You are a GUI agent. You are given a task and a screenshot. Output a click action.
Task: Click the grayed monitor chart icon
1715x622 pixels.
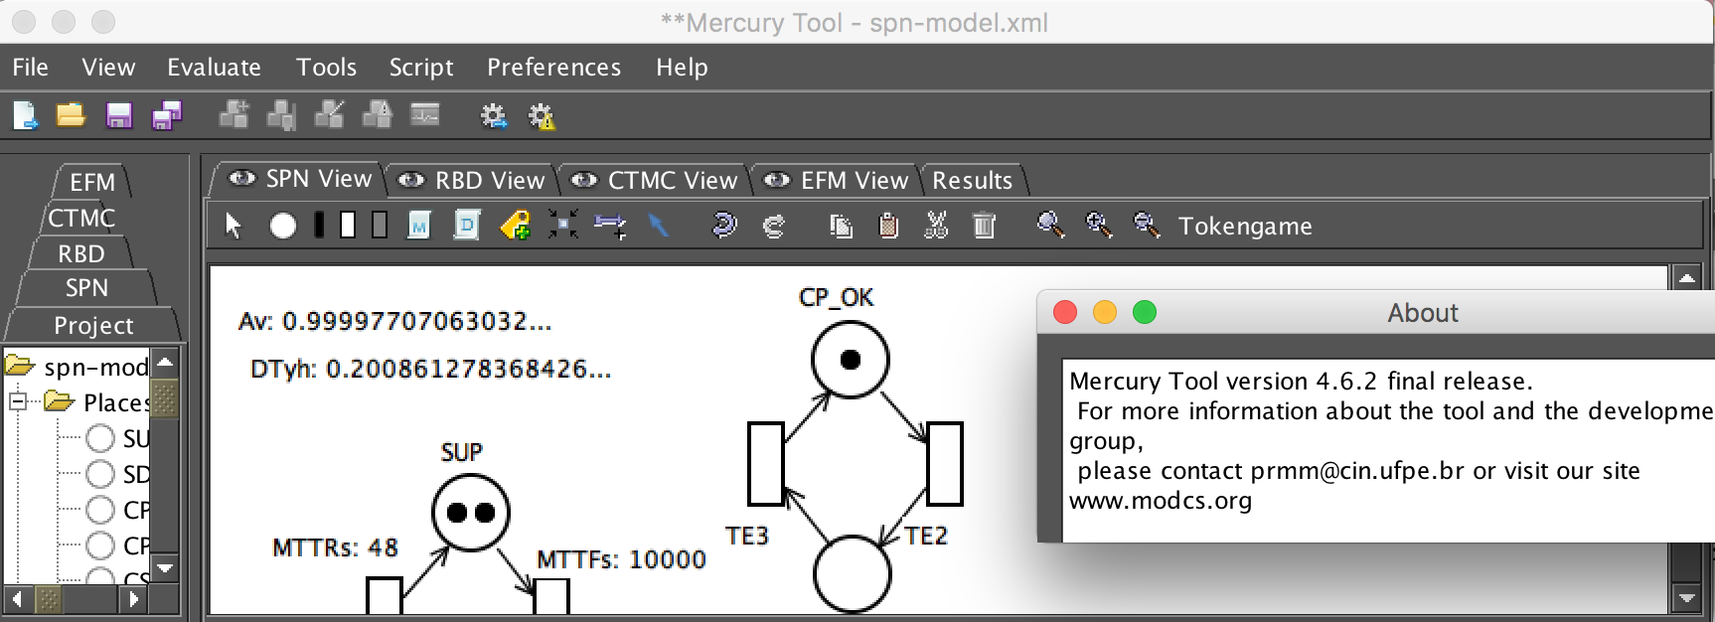[425, 115]
